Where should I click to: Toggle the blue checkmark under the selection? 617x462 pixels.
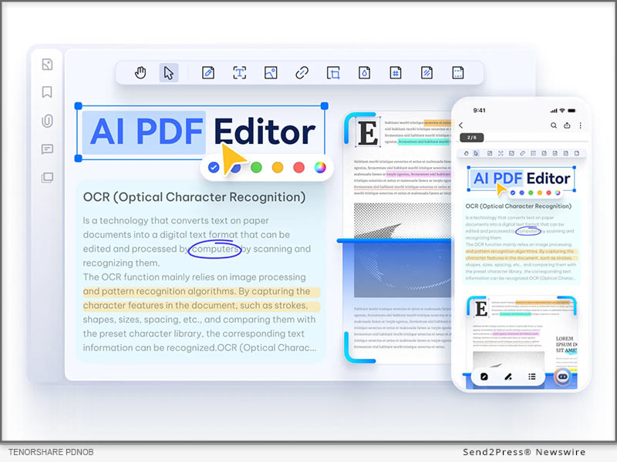pyautogui.click(x=213, y=166)
